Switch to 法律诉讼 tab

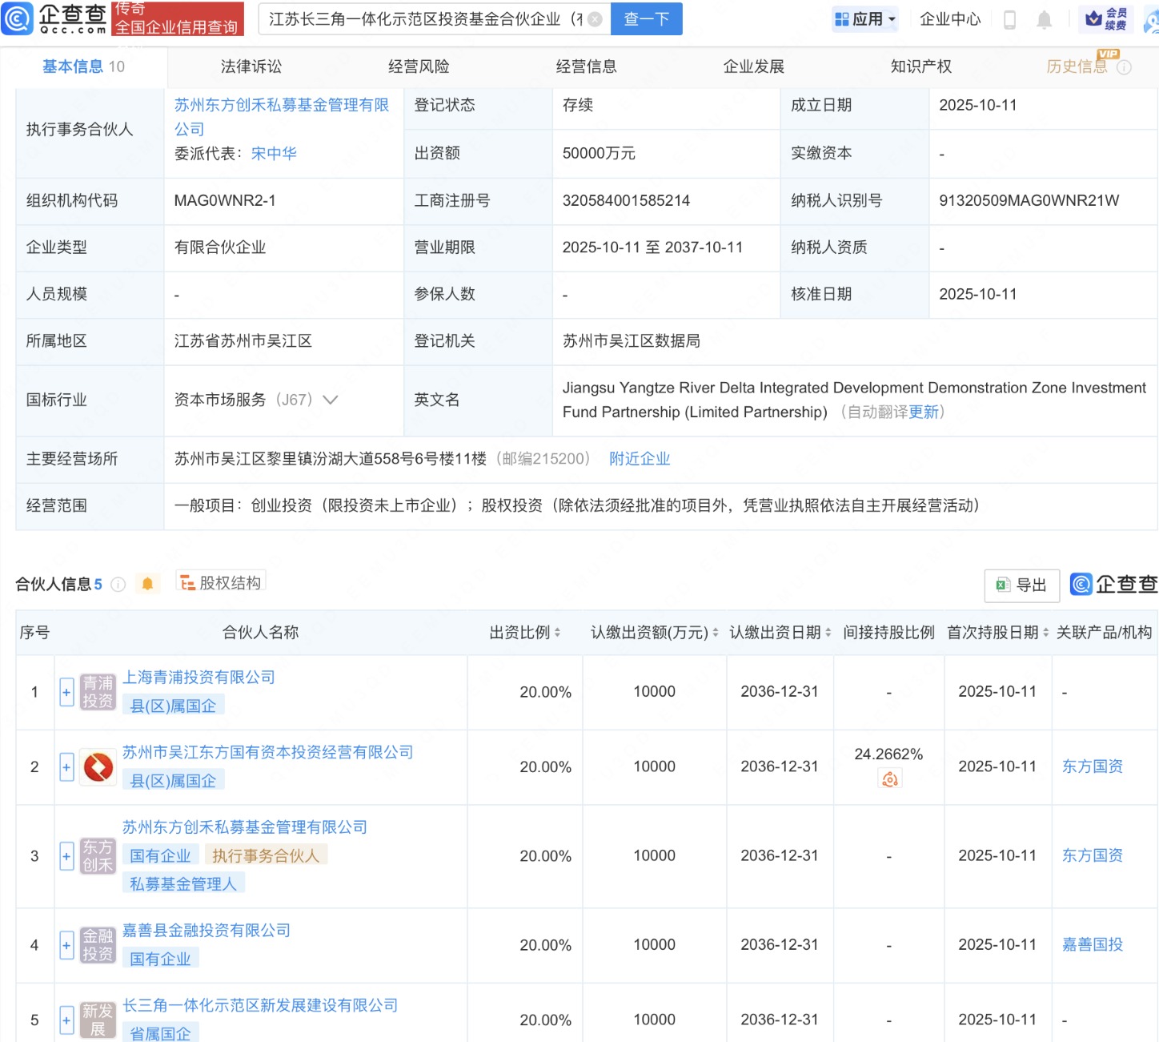251,66
